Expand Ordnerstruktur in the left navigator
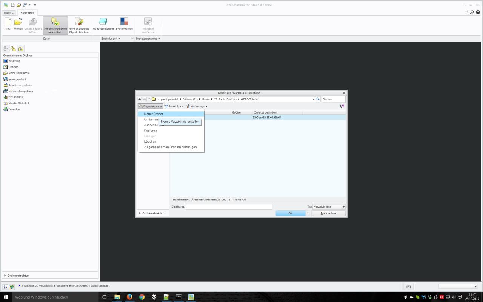This screenshot has width=483, height=302. pos(18,276)
